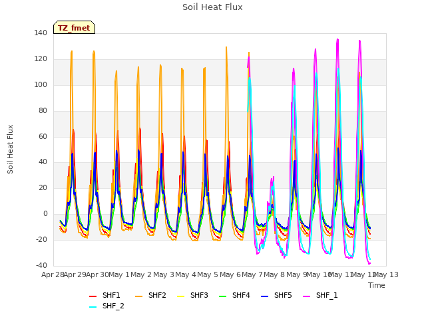This screenshot has width=426, height=319.
Task: Click the May 2 x-axis date label
Action: [x=141, y=274]
